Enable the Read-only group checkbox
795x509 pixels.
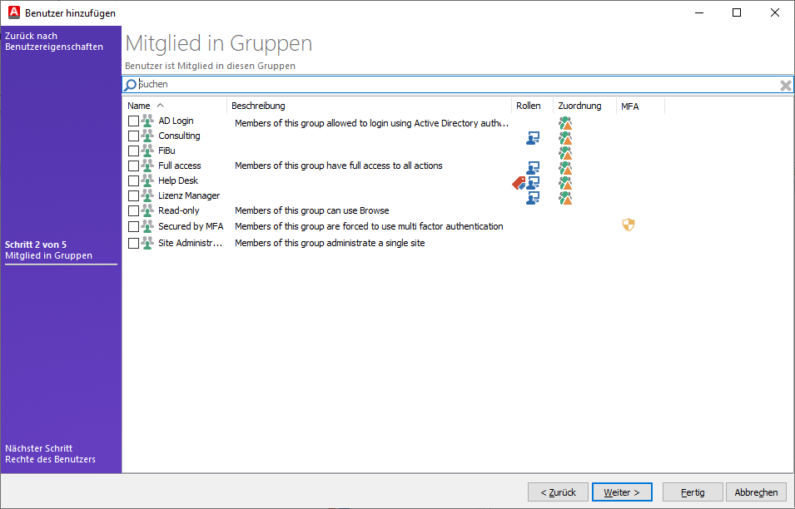[133, 211]
